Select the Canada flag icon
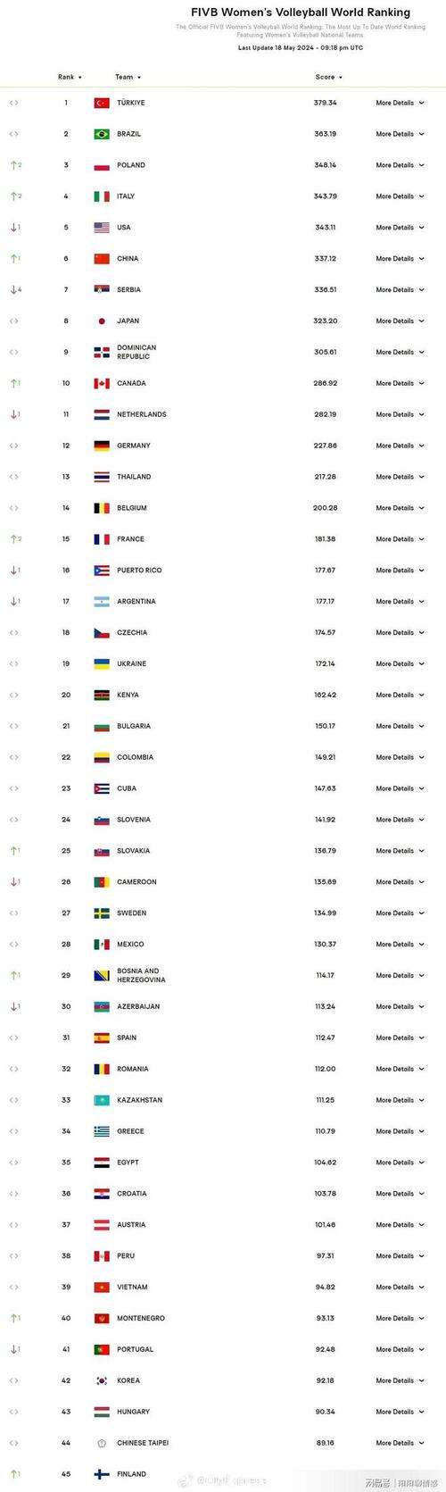This screenshot has width=446, height=1492. coord(102,383)
